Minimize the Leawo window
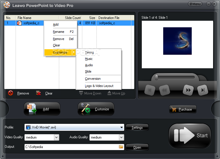Viewport: 220px width, 159px height. 208,4
